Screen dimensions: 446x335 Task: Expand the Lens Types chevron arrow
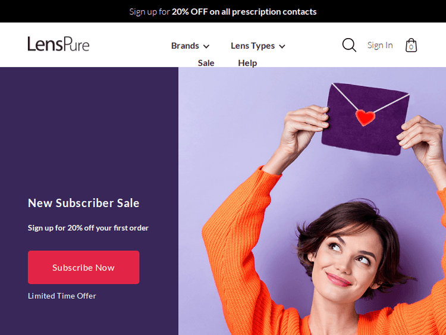click(x=282, y=46)
